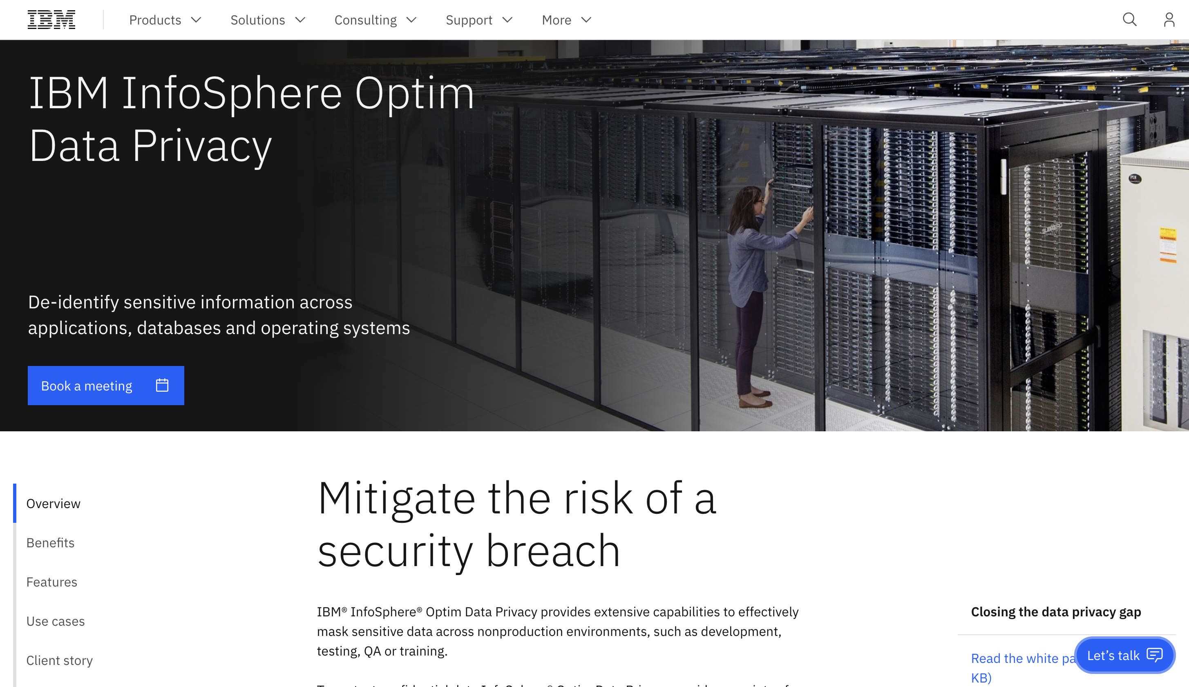The width and height of the screenshot is (1189, 687).
Task: Expand the More navigation dropdown
Action: [x=566, y=20]
